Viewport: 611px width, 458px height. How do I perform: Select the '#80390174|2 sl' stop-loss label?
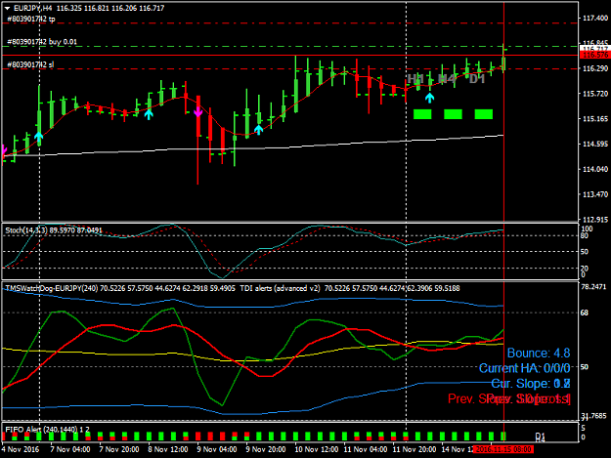(30, 64)
